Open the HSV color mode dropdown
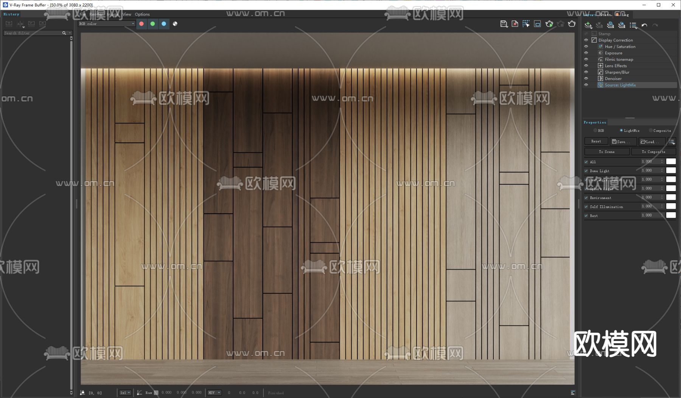Viewport: 681px width, 398px height. [214, 393]
